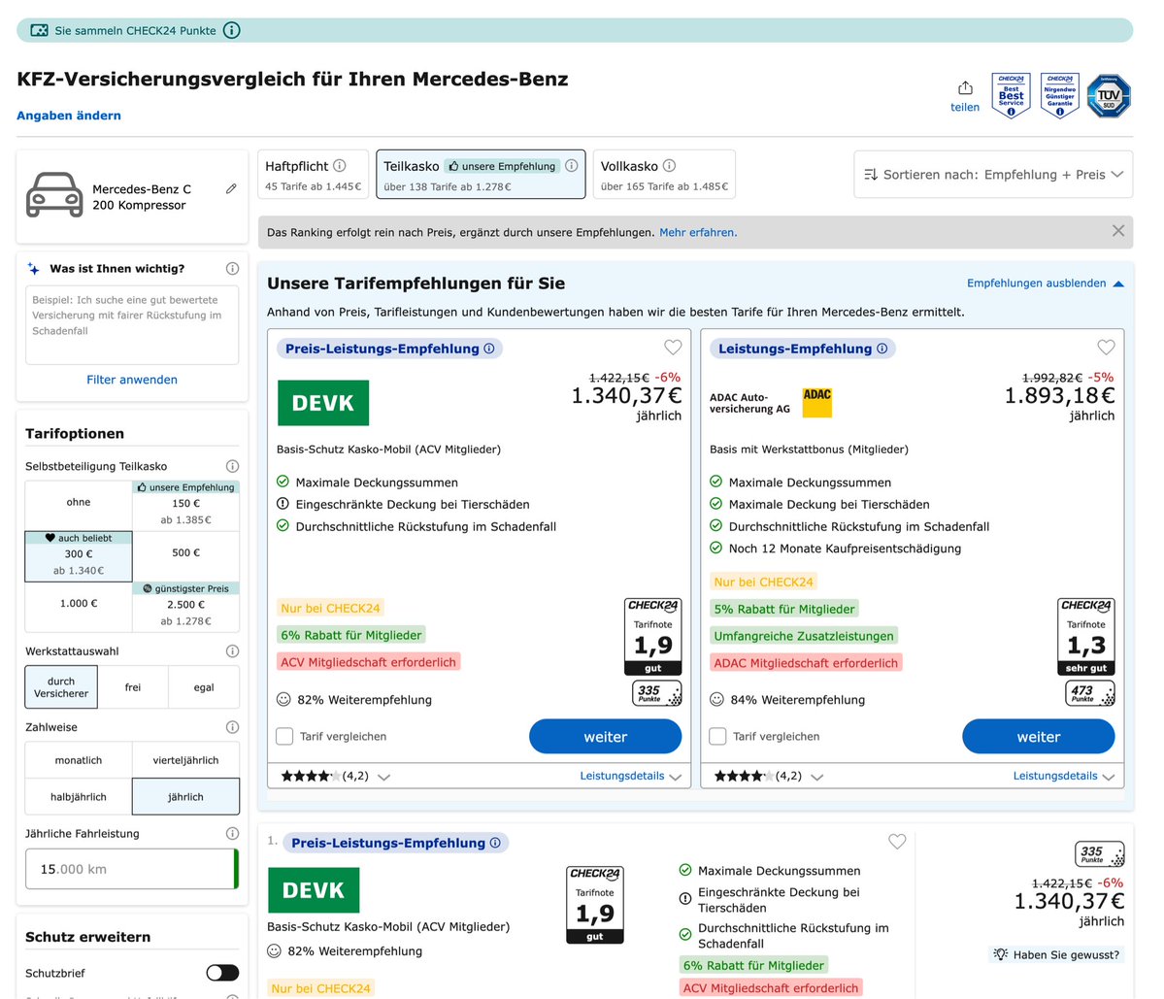Click the Jährliche Fahrleistung km field
The width and height of the screenshot is (1164, 999).
(132, 869)
